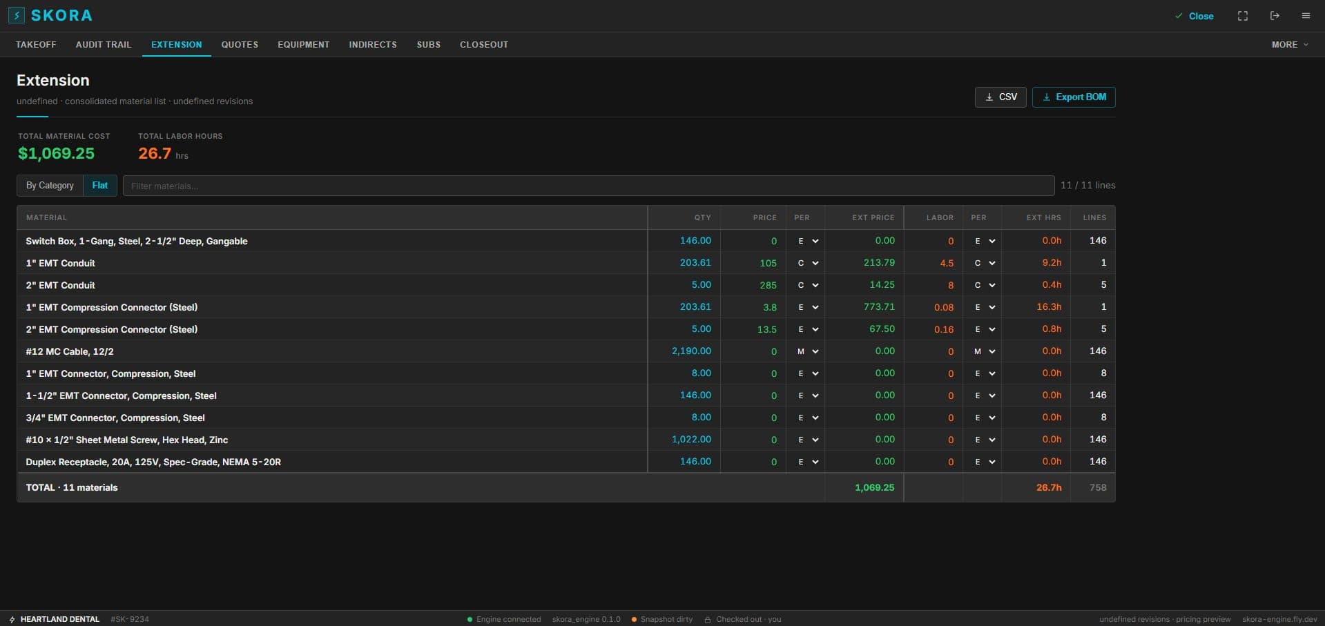
Task: Open price PER dropdown for Sheet Metal Screw
Action: coord(808,440)
